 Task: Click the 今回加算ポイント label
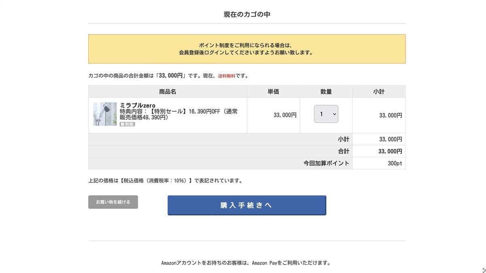[x=326, y=163]
